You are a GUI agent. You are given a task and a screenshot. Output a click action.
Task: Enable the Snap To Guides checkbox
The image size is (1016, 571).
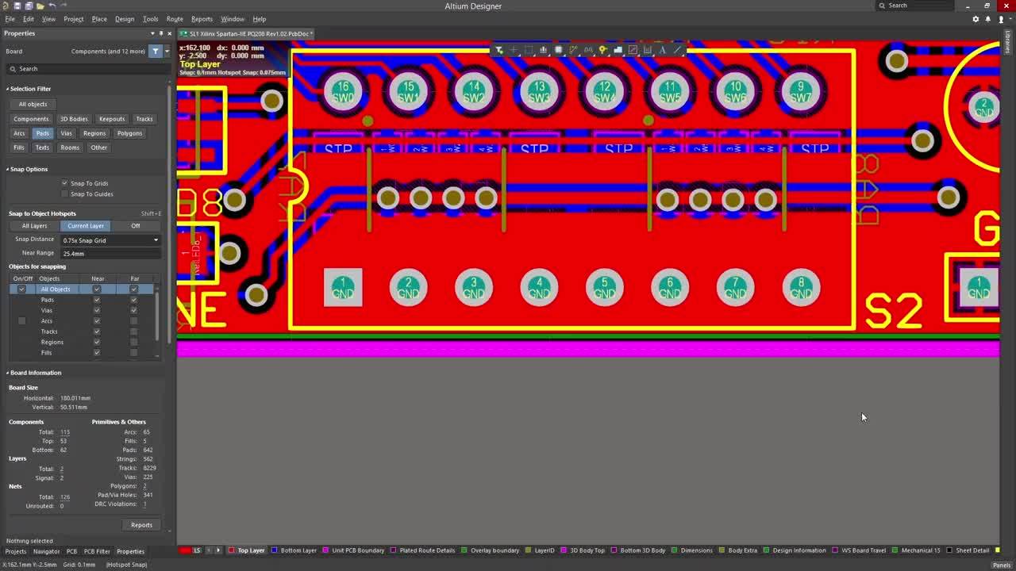coord(65,194)
